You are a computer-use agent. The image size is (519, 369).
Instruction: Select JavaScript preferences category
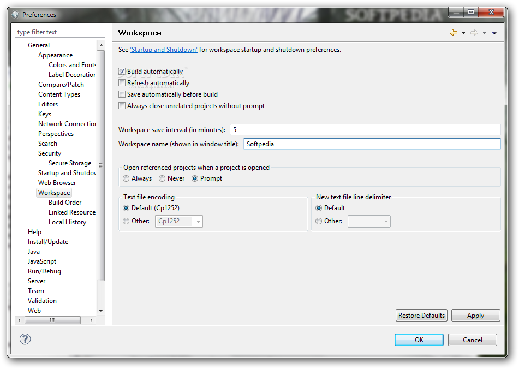[42, 262]
